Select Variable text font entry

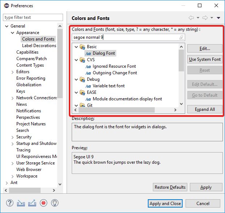[x=109, y=86]
